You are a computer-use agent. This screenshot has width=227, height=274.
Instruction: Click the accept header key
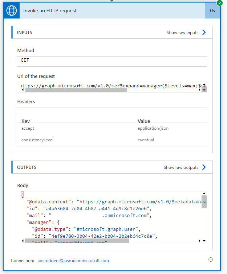(28, 128)
